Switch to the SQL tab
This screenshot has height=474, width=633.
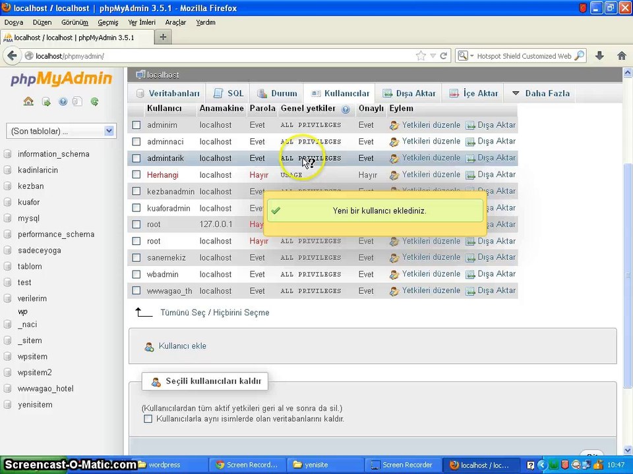[x=228, y=93]
